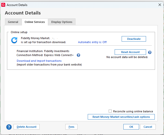Click the large help icon at bottom left
The image size is (164, 135).
coord(9,127)
